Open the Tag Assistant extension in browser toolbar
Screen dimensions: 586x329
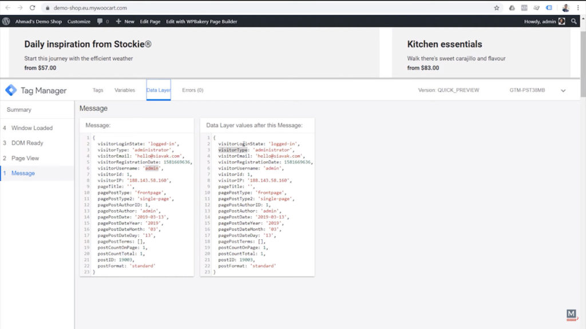click(x=549, y=8)
